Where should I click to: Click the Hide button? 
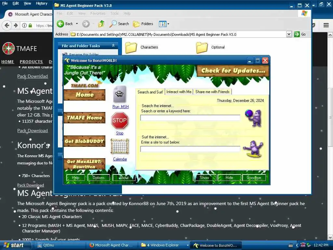click(229, 177)
